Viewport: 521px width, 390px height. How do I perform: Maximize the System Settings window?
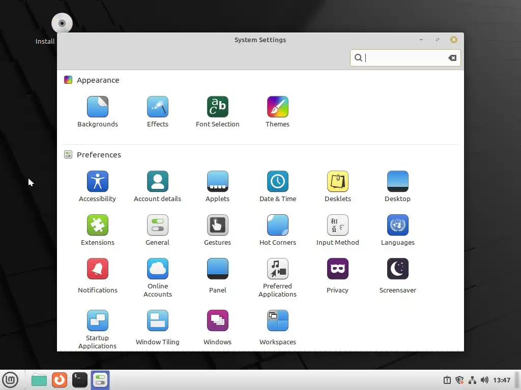(x=437, y=40)
